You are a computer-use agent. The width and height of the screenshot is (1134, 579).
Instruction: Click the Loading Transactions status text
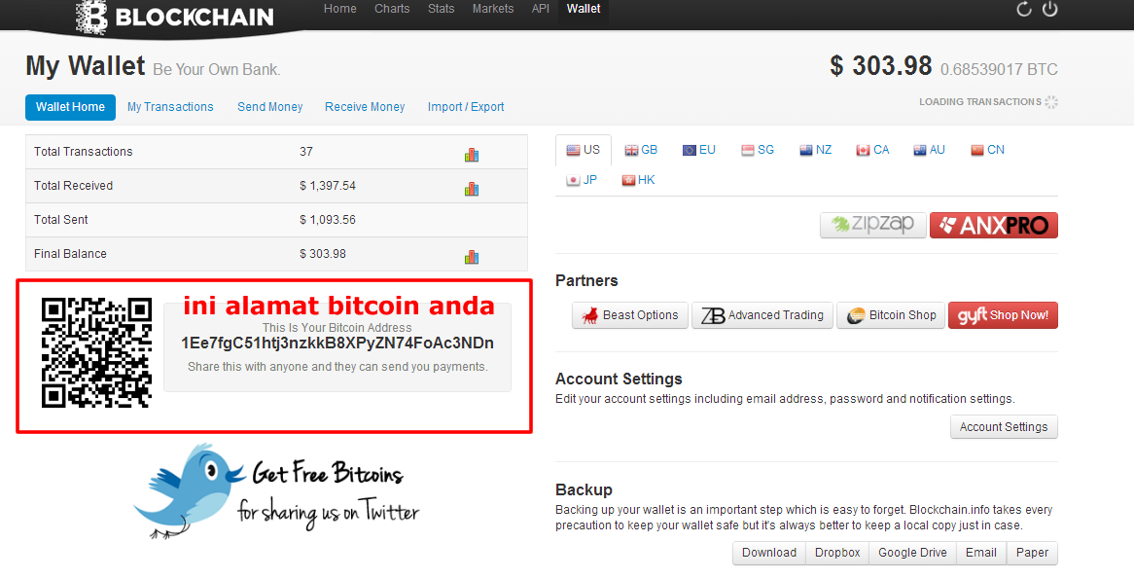pyautogui.click(x=980, y=102)
